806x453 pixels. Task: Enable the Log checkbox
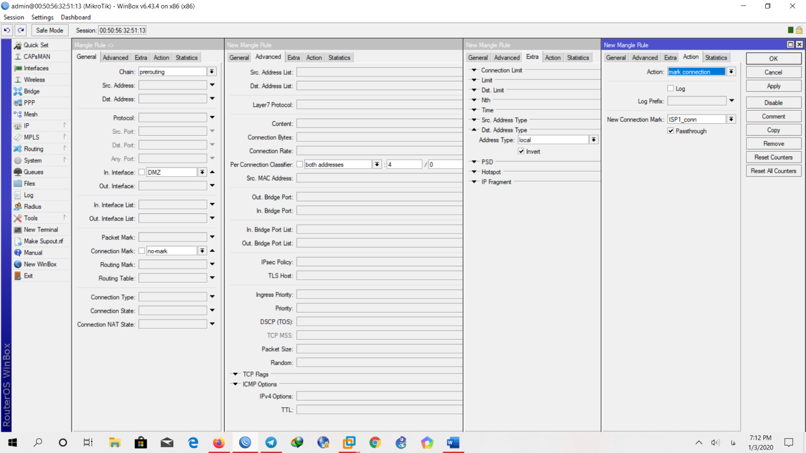tap(670, 89)
